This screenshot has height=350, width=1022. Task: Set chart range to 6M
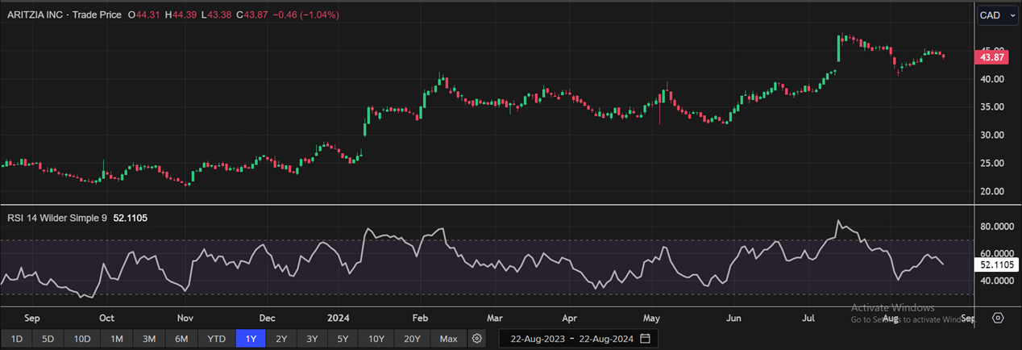(181, 339)
